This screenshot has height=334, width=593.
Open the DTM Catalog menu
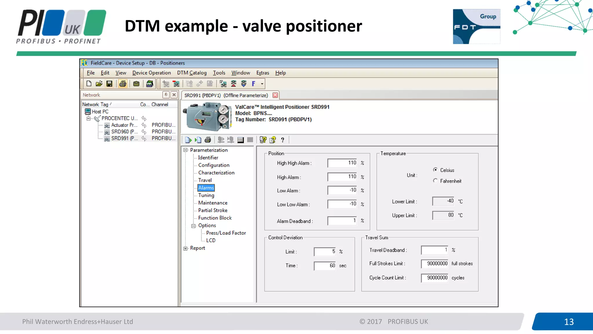[x=192, y=73]
